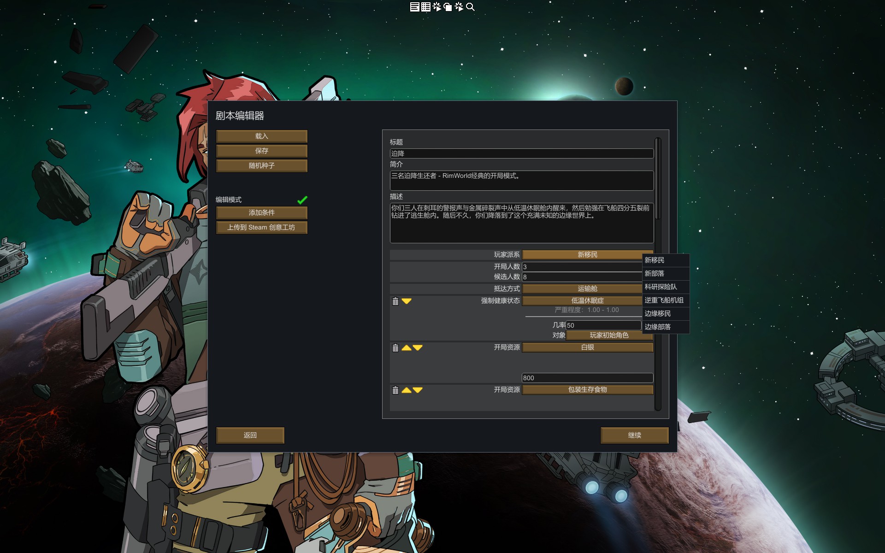Image resolution: width=885 pixels, height=553 pixels.
Task: Select 新部落 in the faction popup menu
Action: pyautogui.click(x=666, y=274)
